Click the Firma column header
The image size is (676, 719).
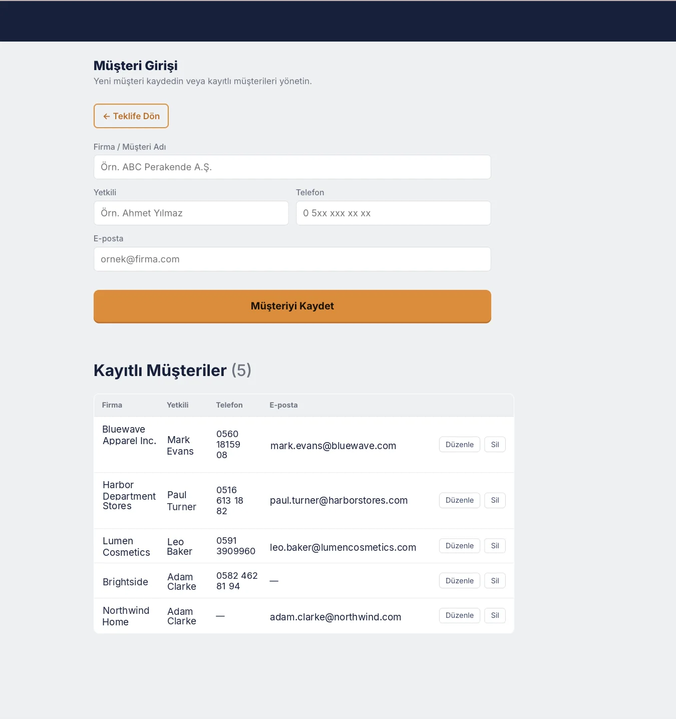pyautogui.click(x=112, y=405)
